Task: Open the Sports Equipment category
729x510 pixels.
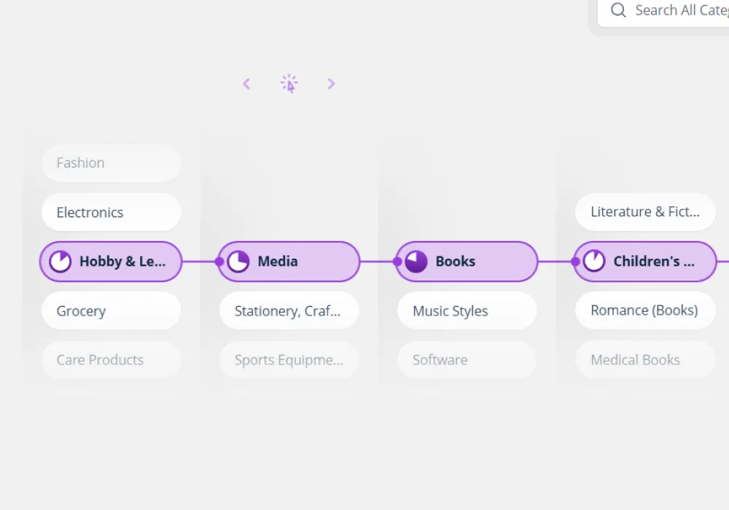Action: pos(289,360)
